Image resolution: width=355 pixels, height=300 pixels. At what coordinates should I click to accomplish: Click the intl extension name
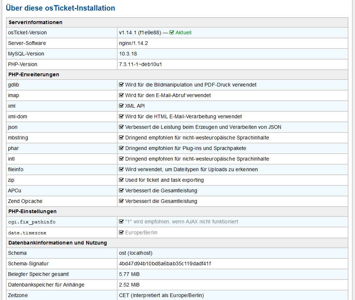coord(11,159)
